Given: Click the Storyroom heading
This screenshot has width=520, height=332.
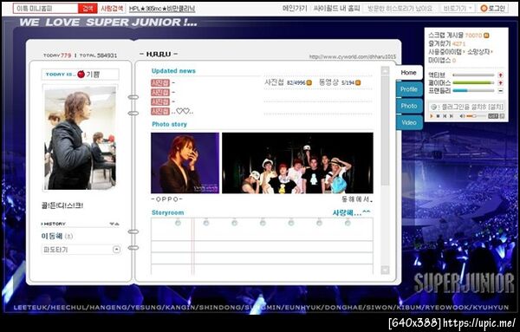Looking at the screenshot, I should click(x=167, y=212).
